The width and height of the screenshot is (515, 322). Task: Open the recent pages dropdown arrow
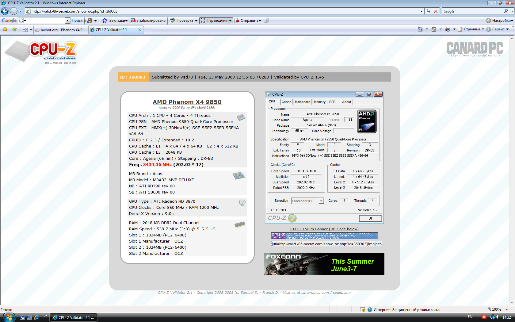(20, 11)
